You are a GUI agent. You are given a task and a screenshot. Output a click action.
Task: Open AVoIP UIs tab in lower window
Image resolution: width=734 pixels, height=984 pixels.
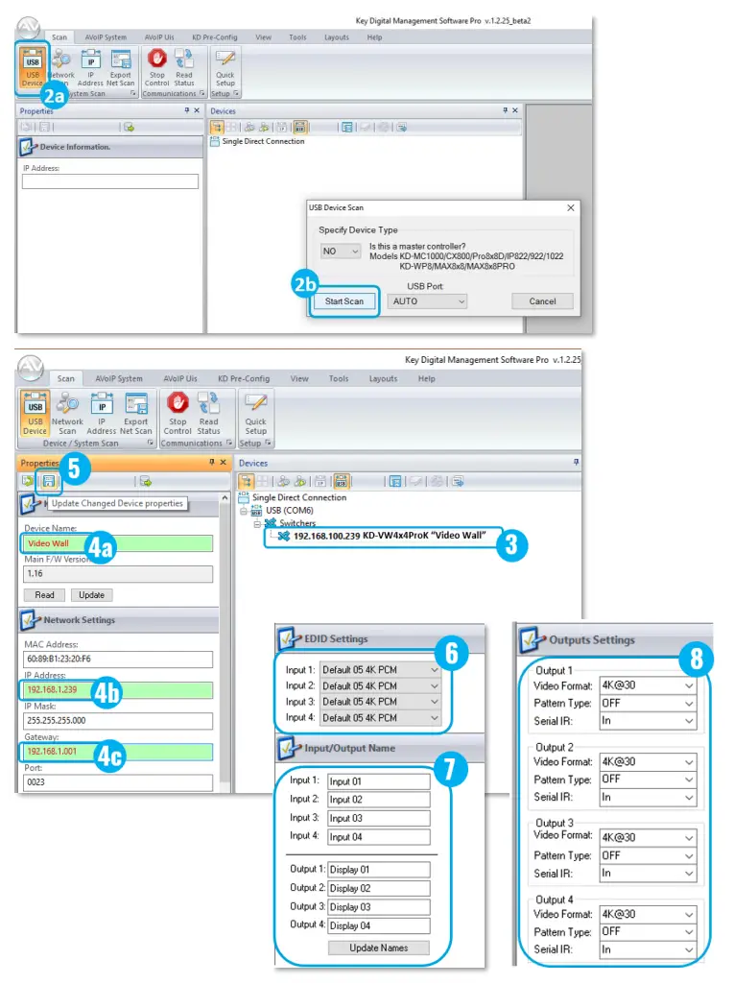180,378
